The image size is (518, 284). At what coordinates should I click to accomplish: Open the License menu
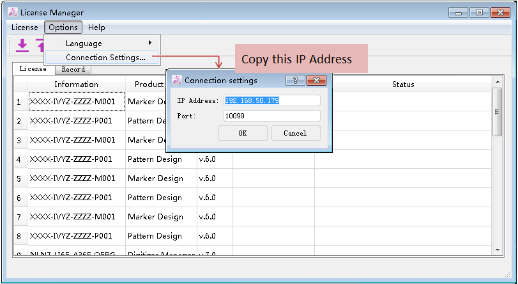tap(25, 28)
